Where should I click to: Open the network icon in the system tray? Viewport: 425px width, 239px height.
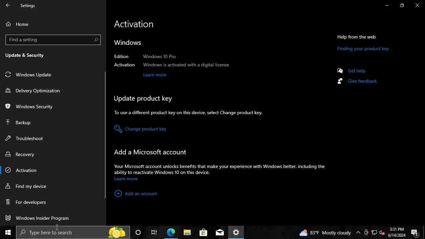click(x=374, y=233)
